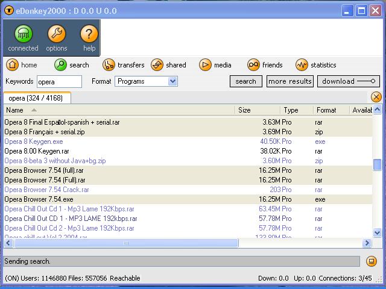The height and width of the screenshot is (289, 386).
Task: Select Opera 8-beta 3 without Java+bg.zip
Action: [x=188, y=161]
